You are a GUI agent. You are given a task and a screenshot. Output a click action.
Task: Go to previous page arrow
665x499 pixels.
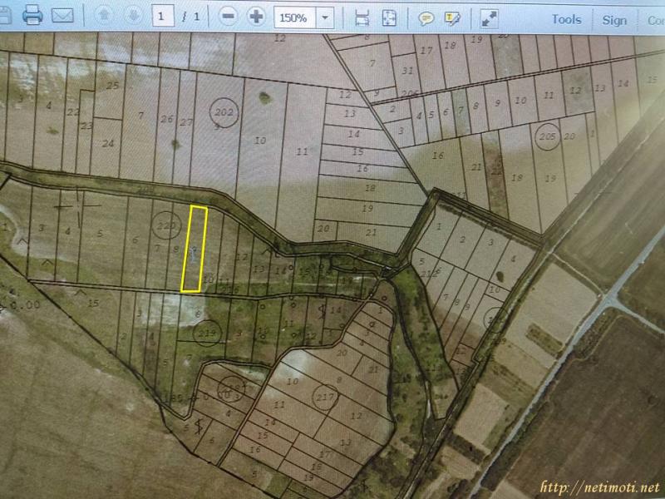pyautogui.click(x=105, y=16)
